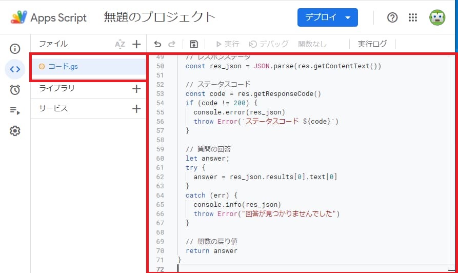
Task: Open the 実行ログ execution log
Action: (x=372, y=44)
